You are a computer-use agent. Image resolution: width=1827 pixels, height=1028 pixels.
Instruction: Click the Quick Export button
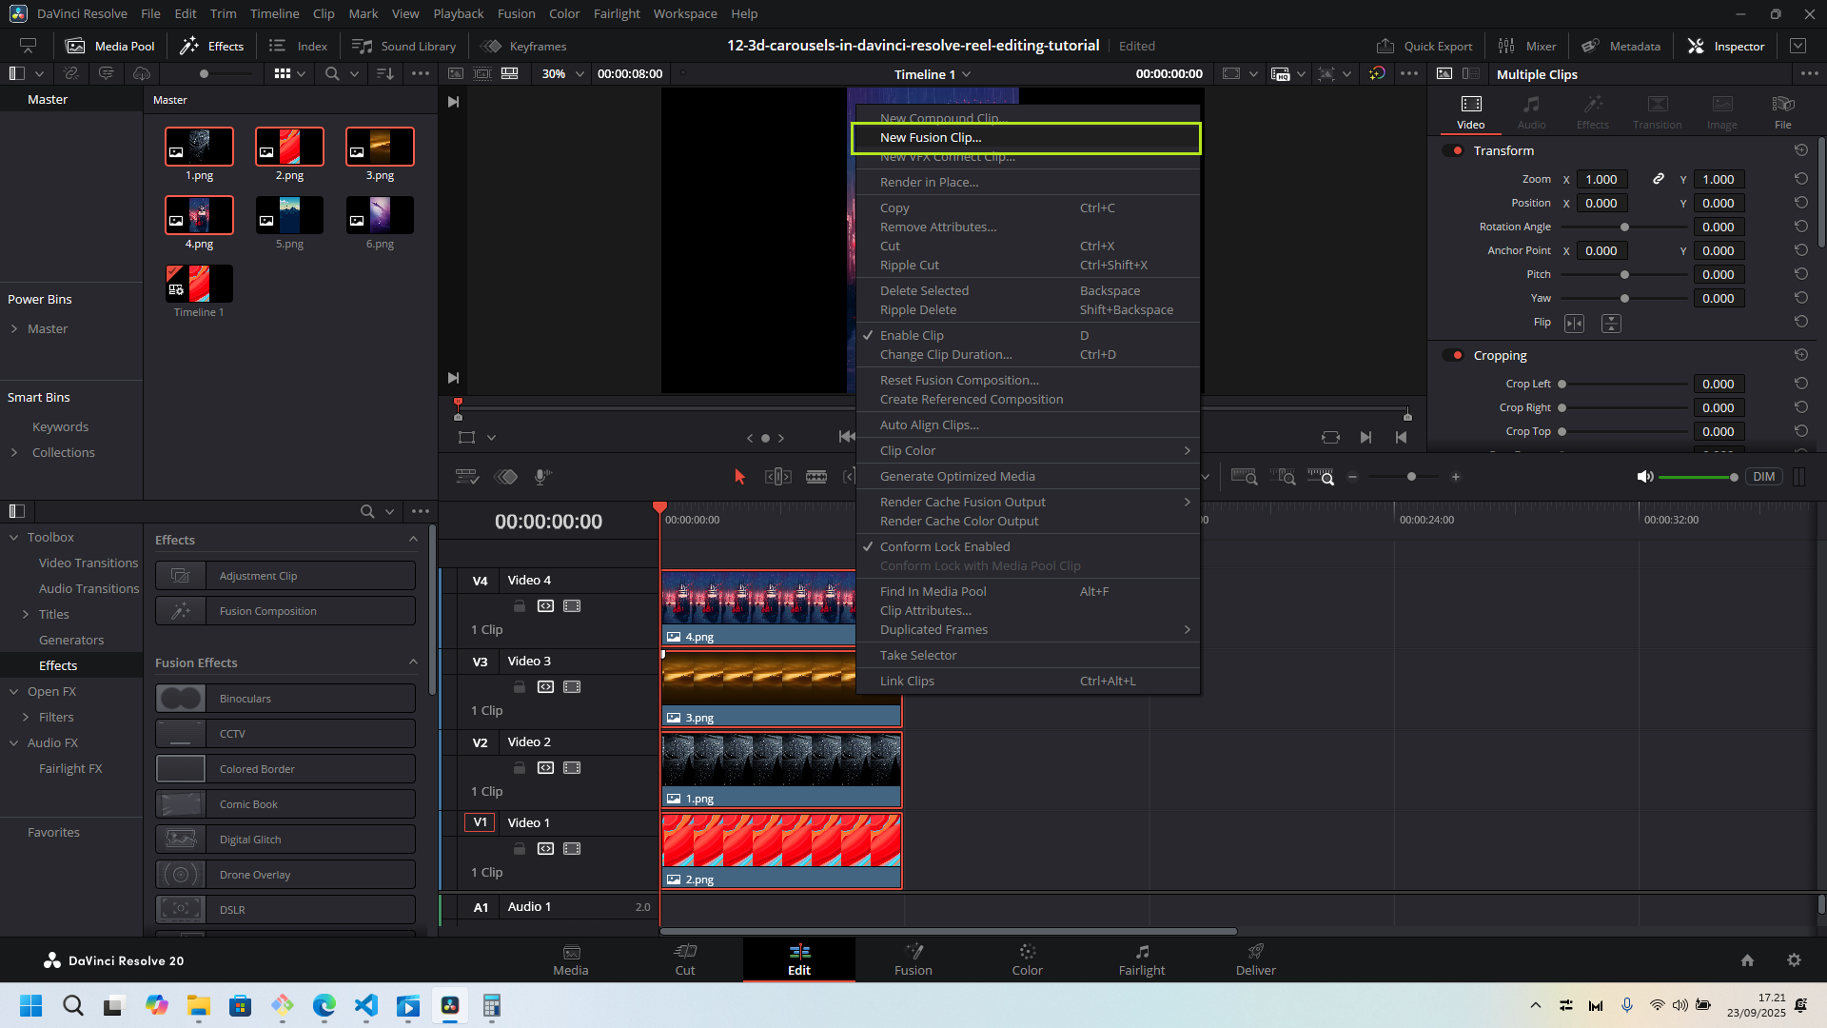pos(1424,46)
